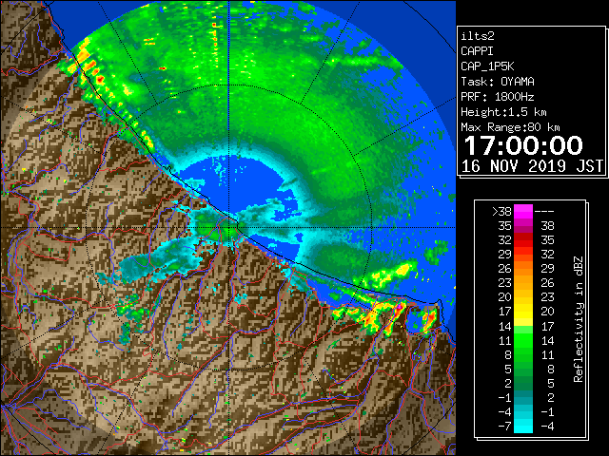Click the radar center crosshair point
Image resolution: width=609 pixels, height=456 pixels.
229,228
